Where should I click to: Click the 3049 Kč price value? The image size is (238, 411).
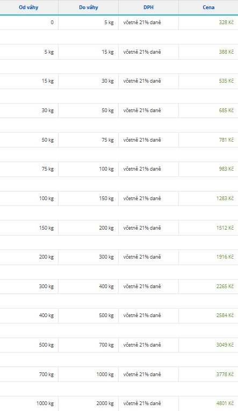click(225, 344)
